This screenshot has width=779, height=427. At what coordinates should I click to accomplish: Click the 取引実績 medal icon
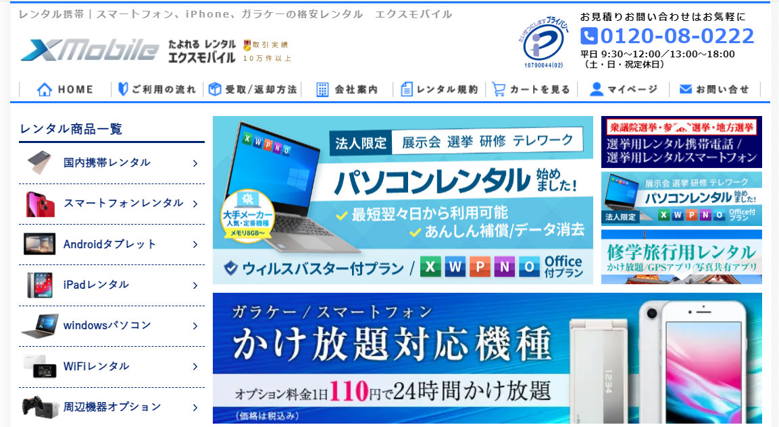(x=247, y=45)
